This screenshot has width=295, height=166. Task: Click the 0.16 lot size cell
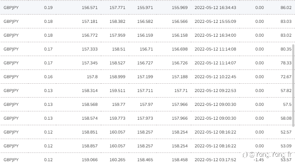coord(48,77)
